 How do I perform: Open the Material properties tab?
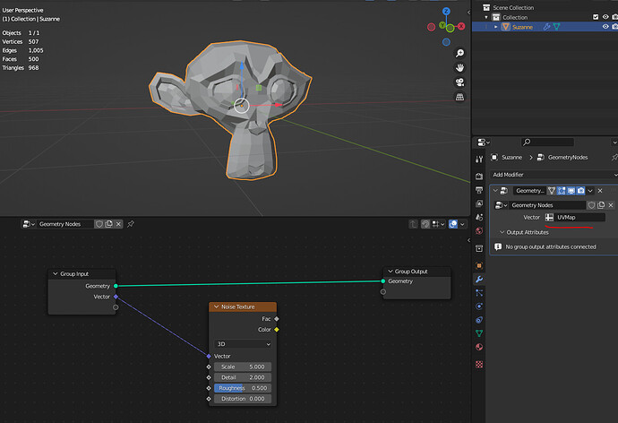pyautogui.click(x=479, y=348)
